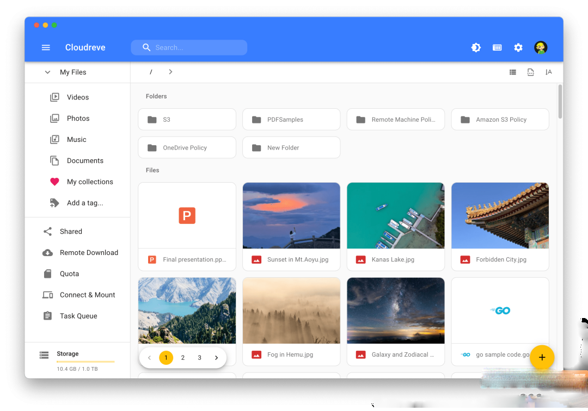Expand the root path breadcrumb arrow
The image size is (588, 411).
coord(170,72)
